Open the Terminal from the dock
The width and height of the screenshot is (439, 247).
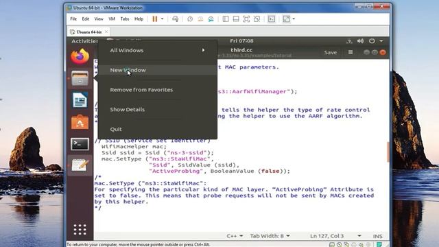(x=80, y=144)
